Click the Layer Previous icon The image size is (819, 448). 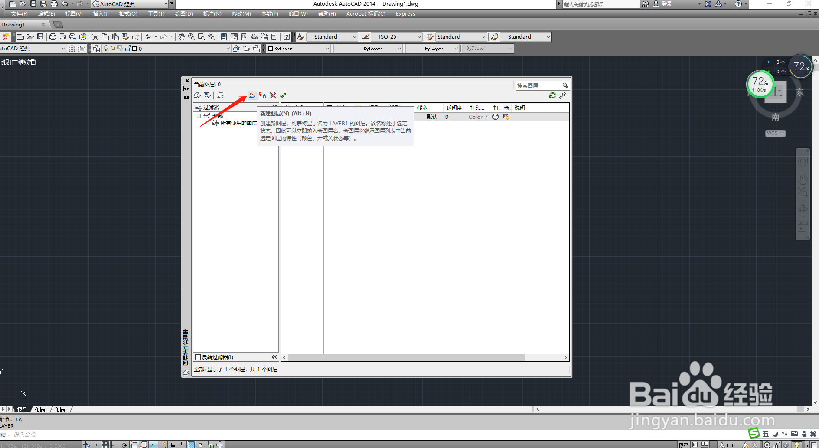[246, 49]
